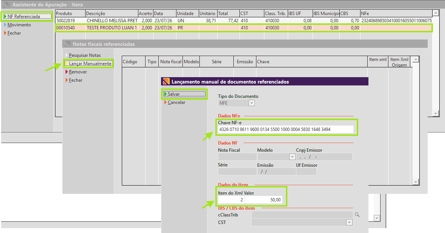Click the Item do Xml field
Screen dimensions: 445x233
[x=231, y=200]
